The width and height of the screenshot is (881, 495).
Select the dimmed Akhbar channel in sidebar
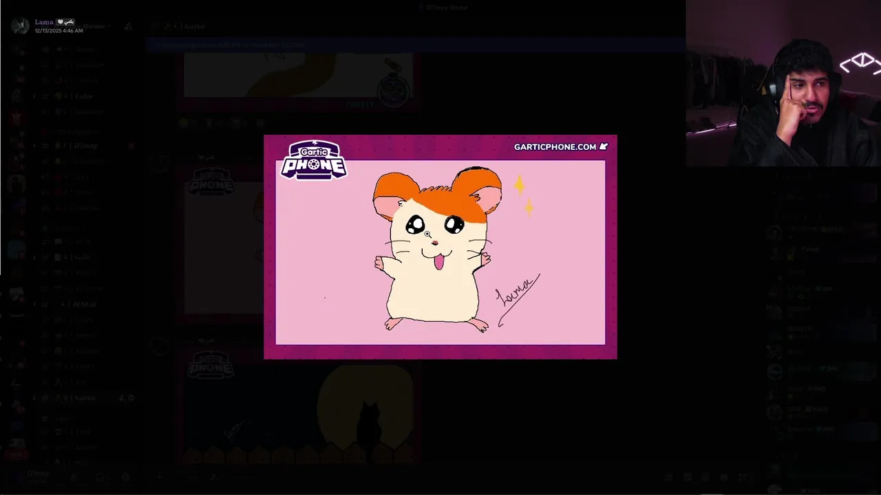83,304
